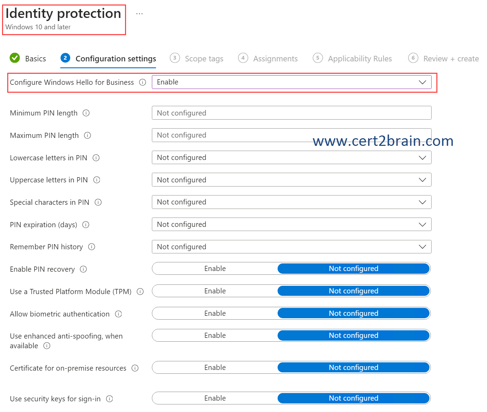Image resolution: width=487 pixels, height=412 pixels.
Task: Expand the Uppercase letters in PIN dropdown
Action: [291, 180]
